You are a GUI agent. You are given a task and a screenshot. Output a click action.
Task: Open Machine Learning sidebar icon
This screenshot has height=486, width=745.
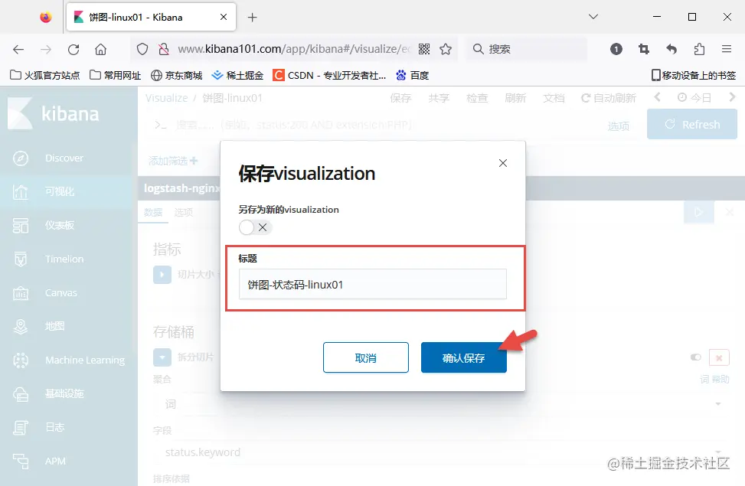click(x=21, y=360)
